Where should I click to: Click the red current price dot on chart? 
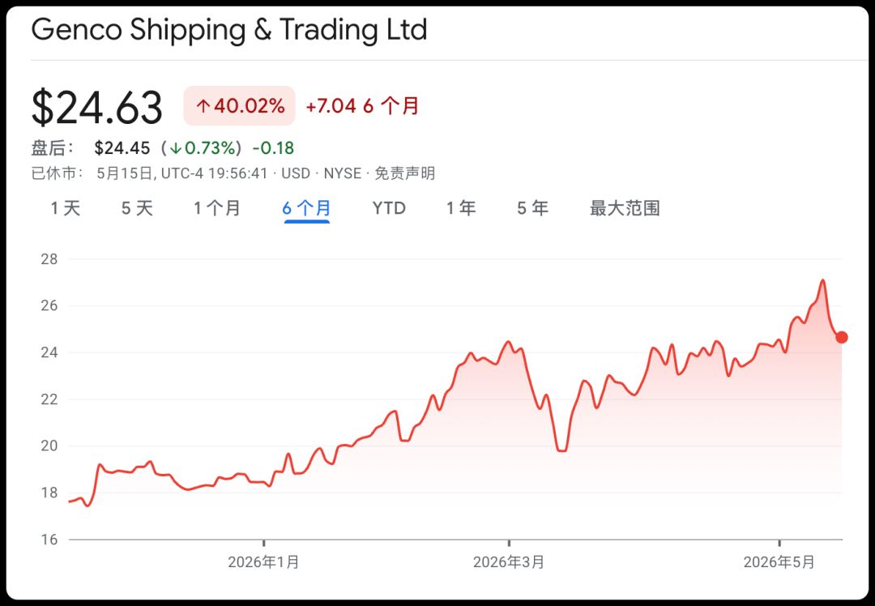(842, 337)
